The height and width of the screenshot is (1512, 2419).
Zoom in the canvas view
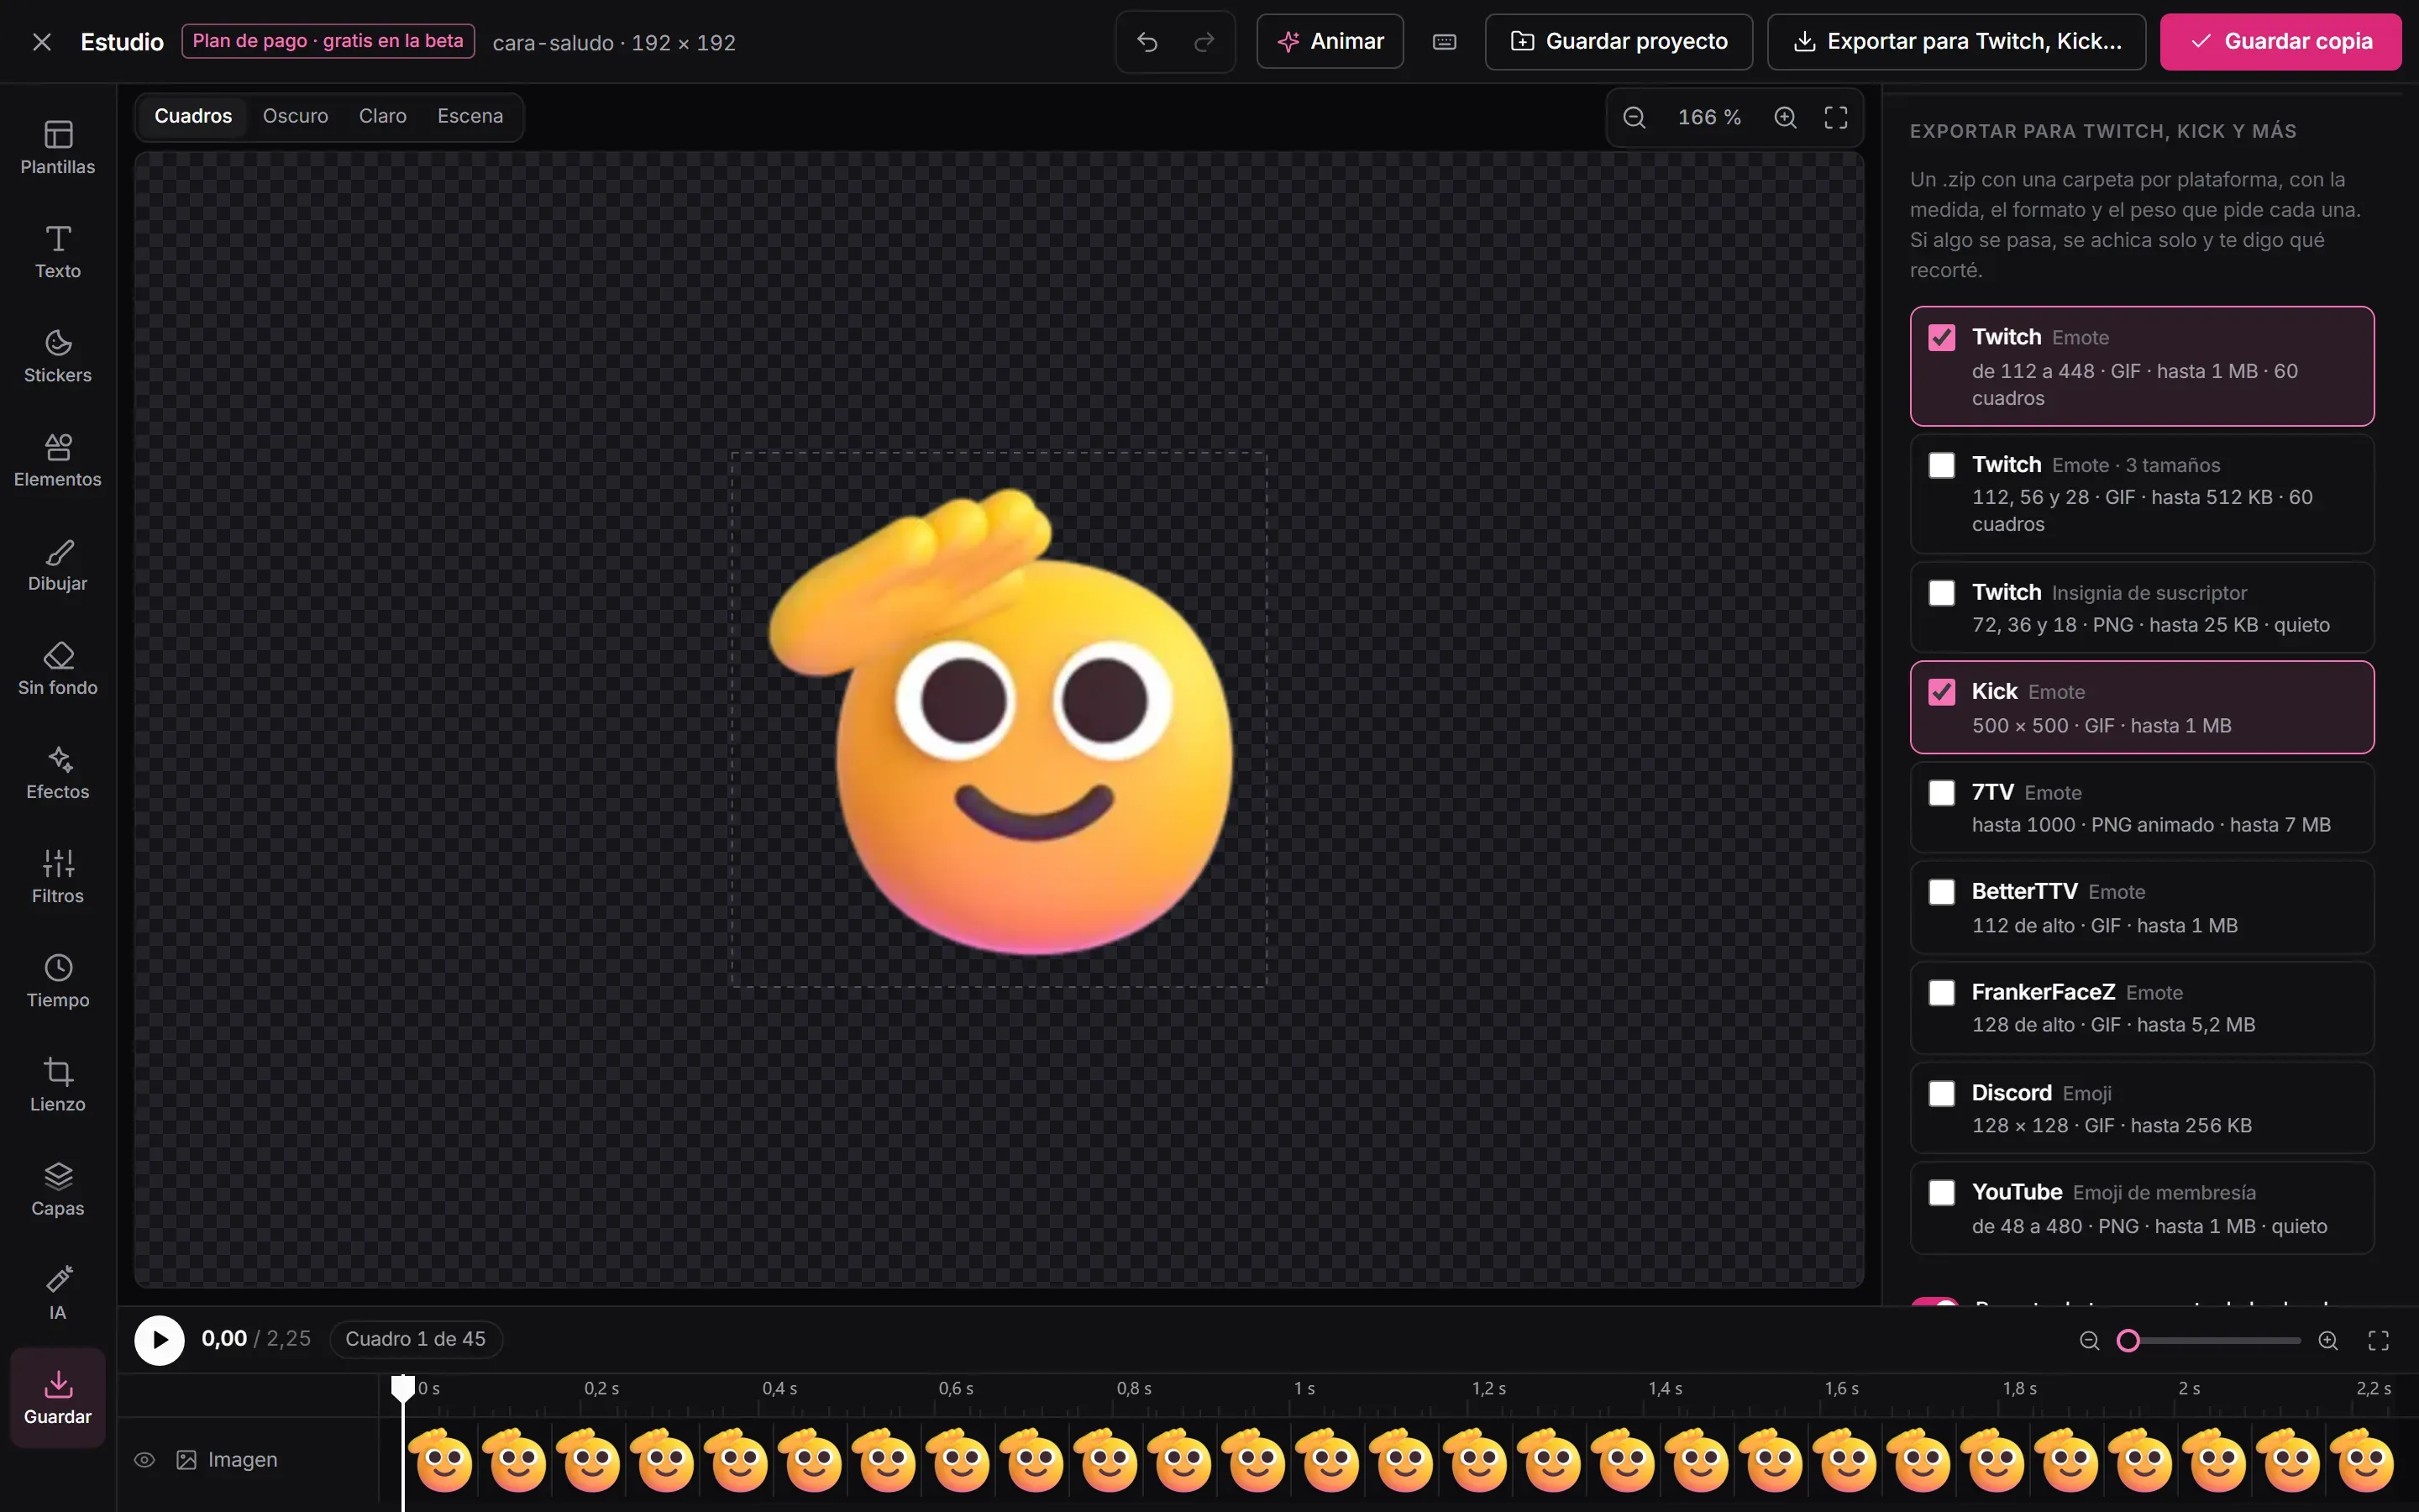click(x=1785, y=117)
